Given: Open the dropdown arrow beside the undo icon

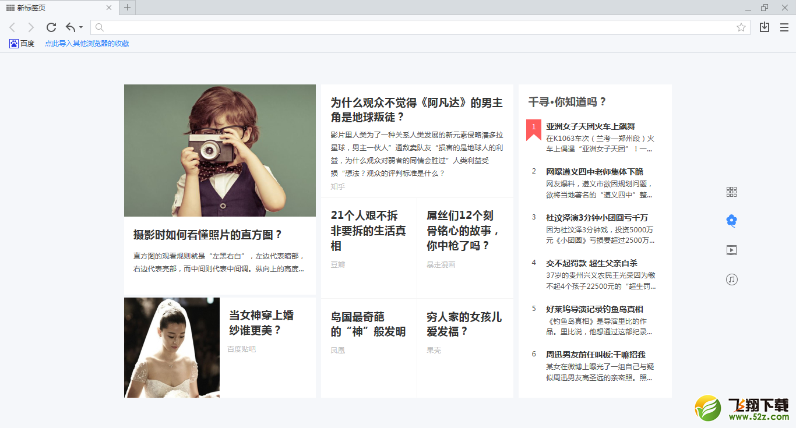Looking at the screenshot, I should (x=81, y=27).
